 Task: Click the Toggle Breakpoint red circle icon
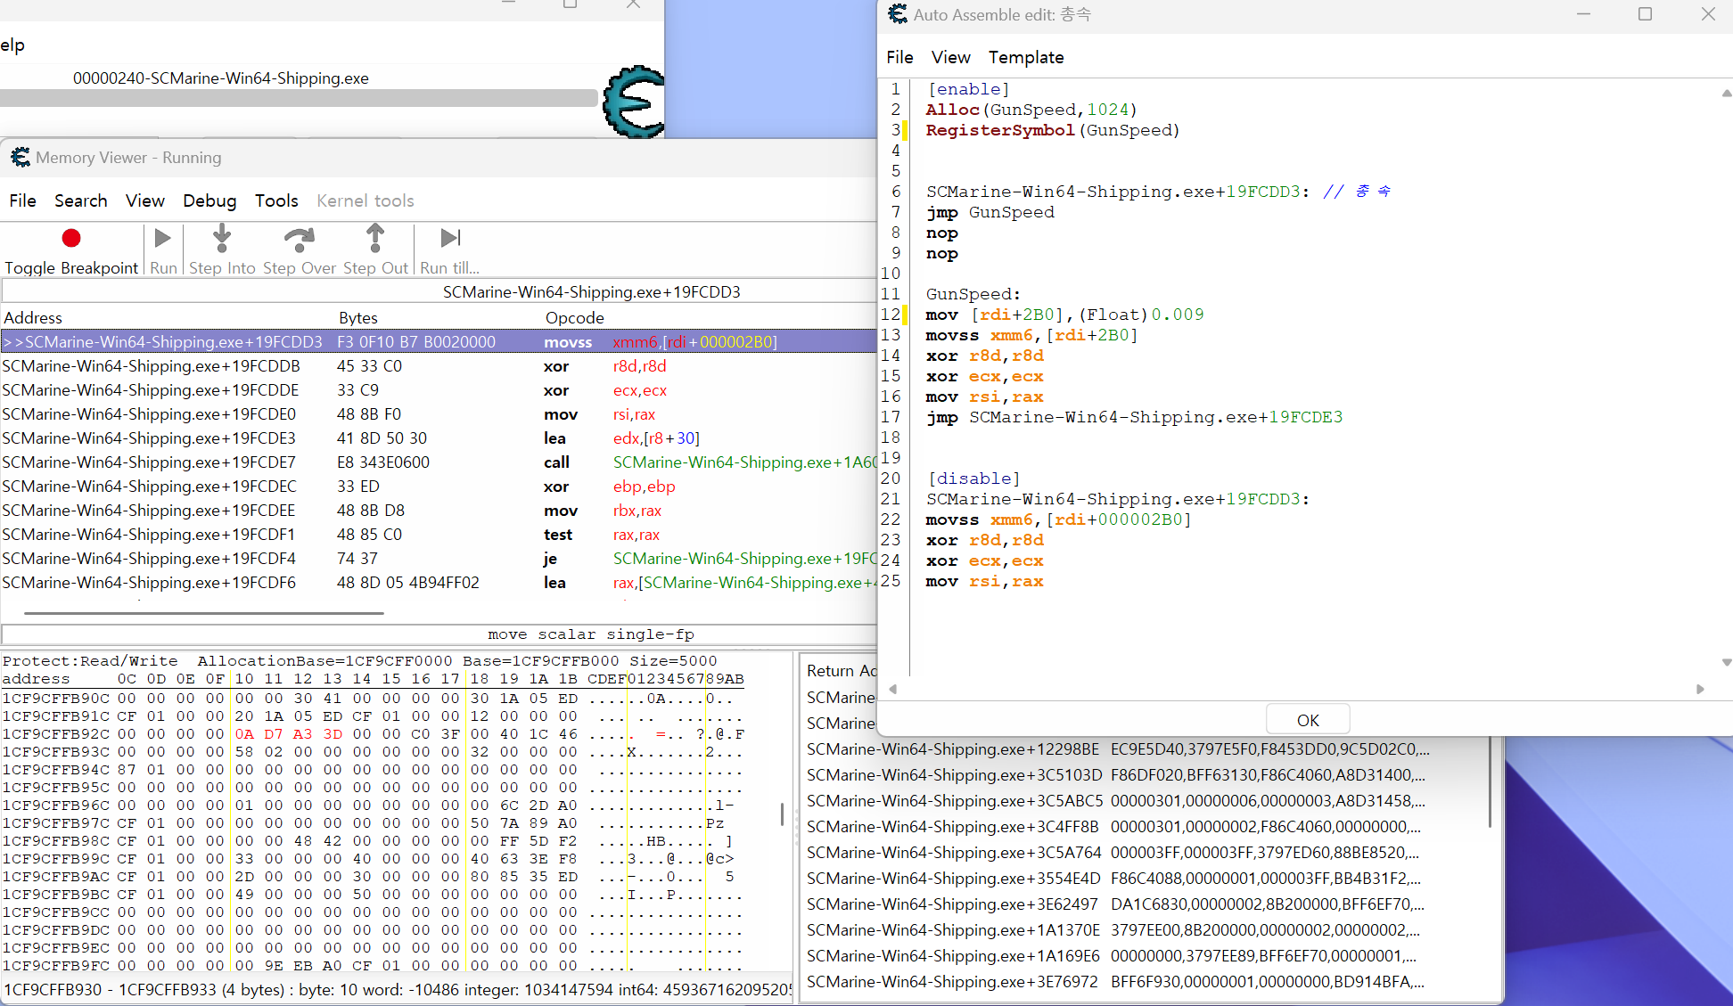point(71,238)
